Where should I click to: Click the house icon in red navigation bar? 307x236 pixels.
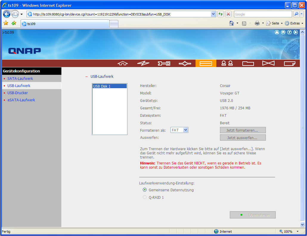pyautogui.click(x=123, y=63)
